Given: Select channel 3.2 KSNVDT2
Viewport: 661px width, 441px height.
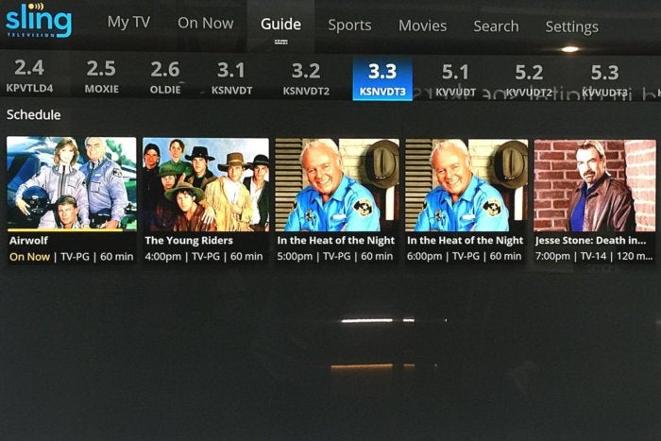Looking at the screenshot, I should (x=306, y=79).
